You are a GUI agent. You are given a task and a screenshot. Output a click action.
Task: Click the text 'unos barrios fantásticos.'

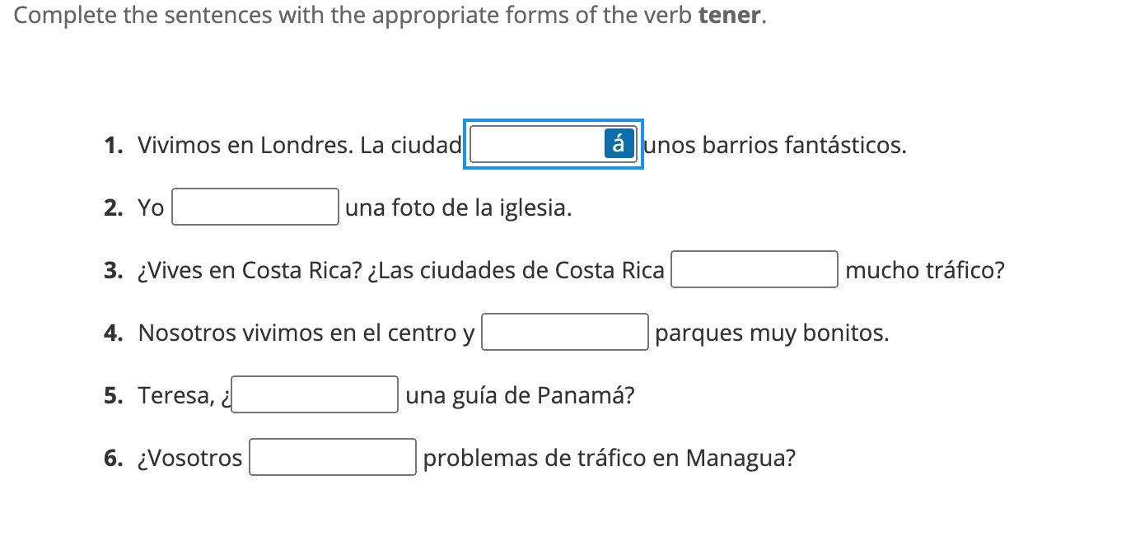[x=775, y=145]
